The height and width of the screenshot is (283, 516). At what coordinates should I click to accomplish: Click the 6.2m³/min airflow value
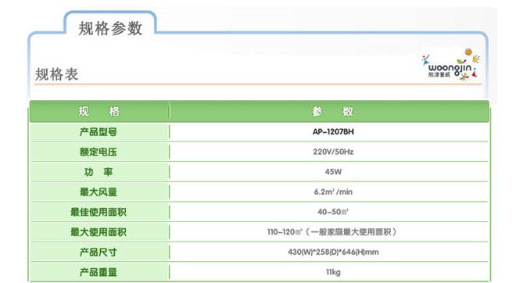333,192
